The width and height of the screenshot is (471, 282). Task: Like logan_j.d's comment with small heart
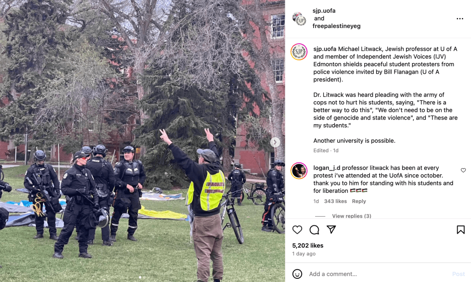[x=463, y=170]
